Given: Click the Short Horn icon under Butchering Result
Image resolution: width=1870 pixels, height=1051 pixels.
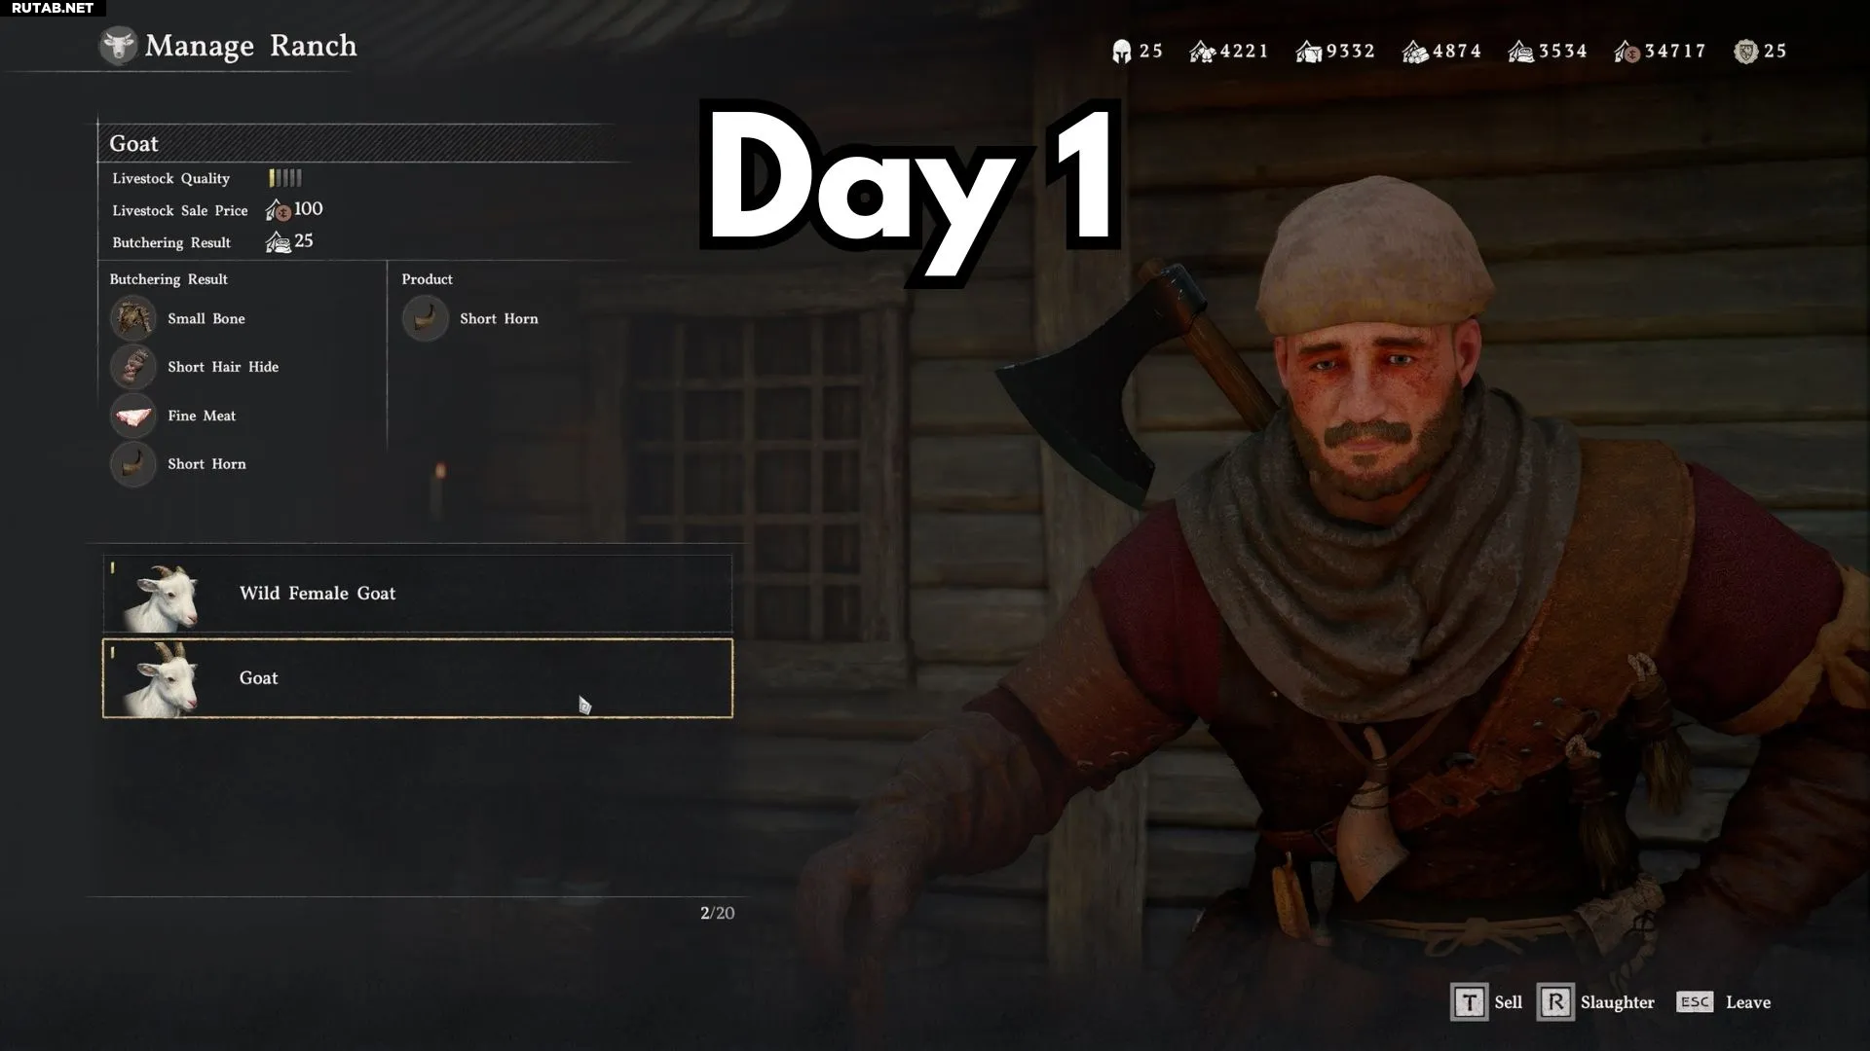Looking at the screenshot, I should 132,464.
